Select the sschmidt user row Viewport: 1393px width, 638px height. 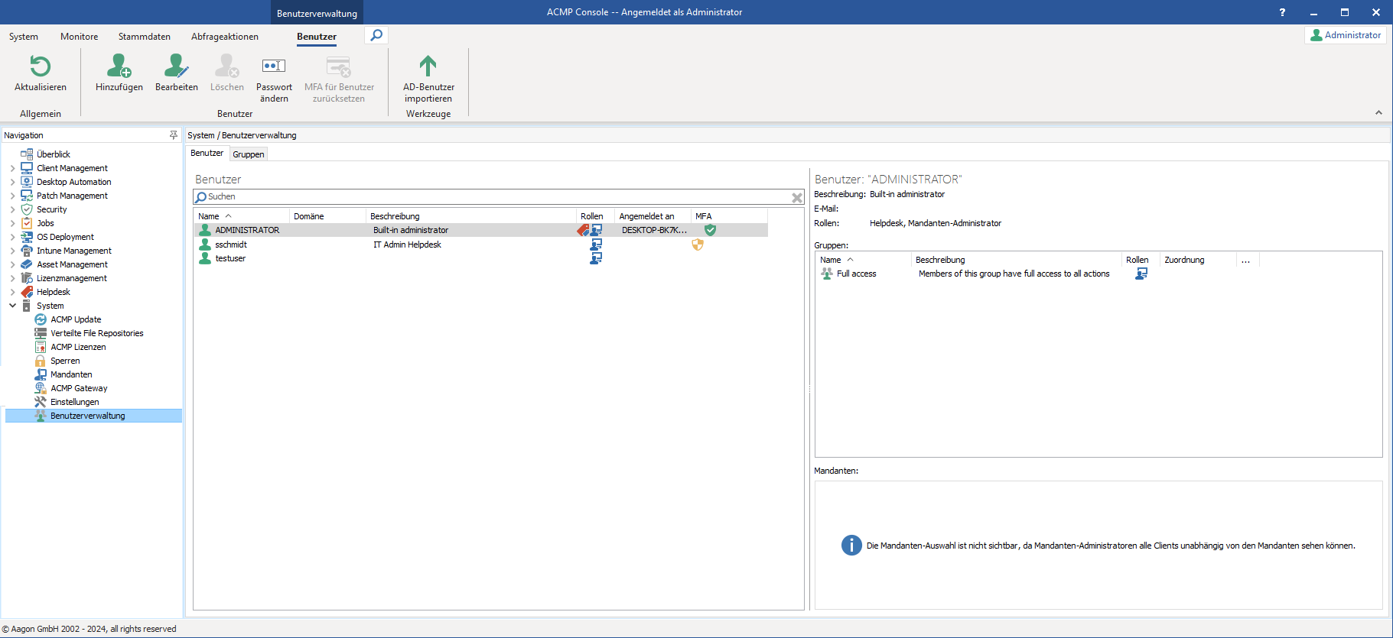click(231, 245)
